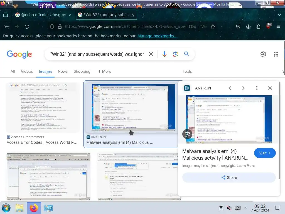
Task: Select the Images tab
Action: pos(45,72)
